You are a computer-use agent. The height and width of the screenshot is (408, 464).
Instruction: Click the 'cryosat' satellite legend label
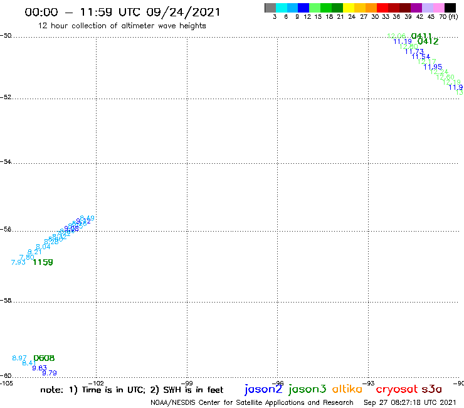click(x=396, y=390)
